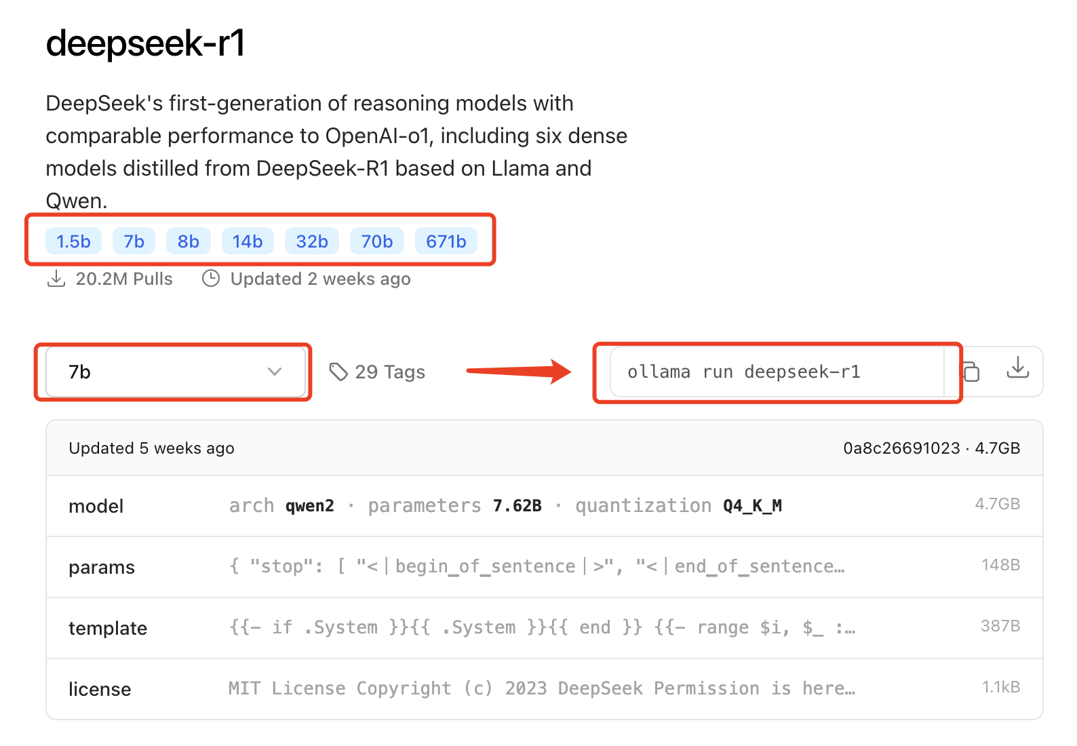
Task: Expand the dropdown chevron arrow
Action: click(x=275, y=372)
